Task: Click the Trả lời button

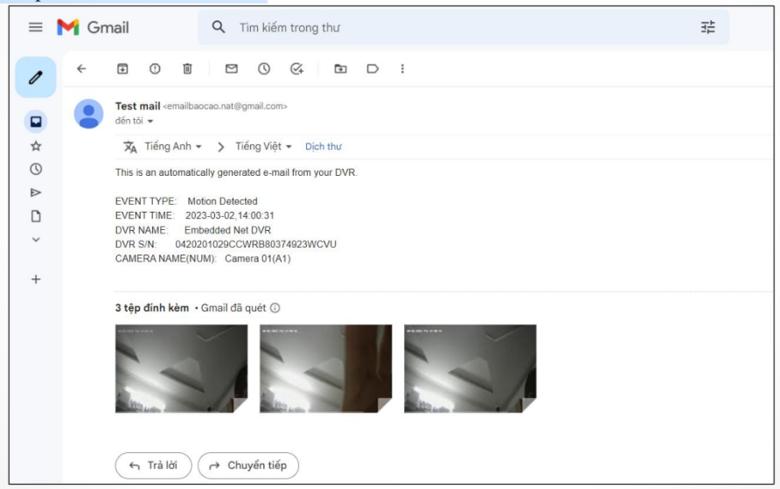Action: point(153,465)
